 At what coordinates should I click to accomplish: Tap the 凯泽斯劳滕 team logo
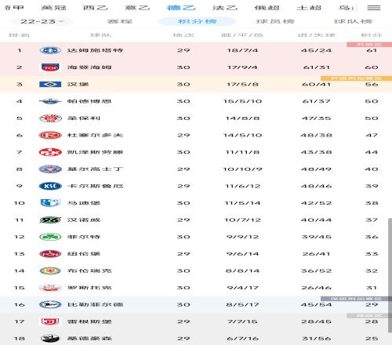point(50,152)
